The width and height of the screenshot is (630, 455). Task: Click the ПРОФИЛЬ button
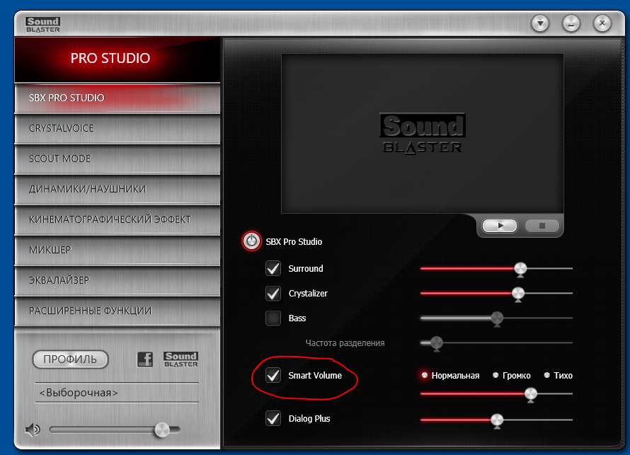[70, 359]
